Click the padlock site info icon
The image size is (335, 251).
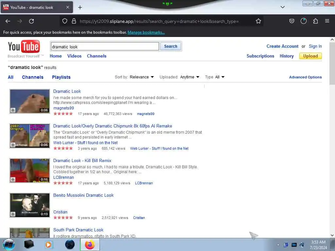74,21
